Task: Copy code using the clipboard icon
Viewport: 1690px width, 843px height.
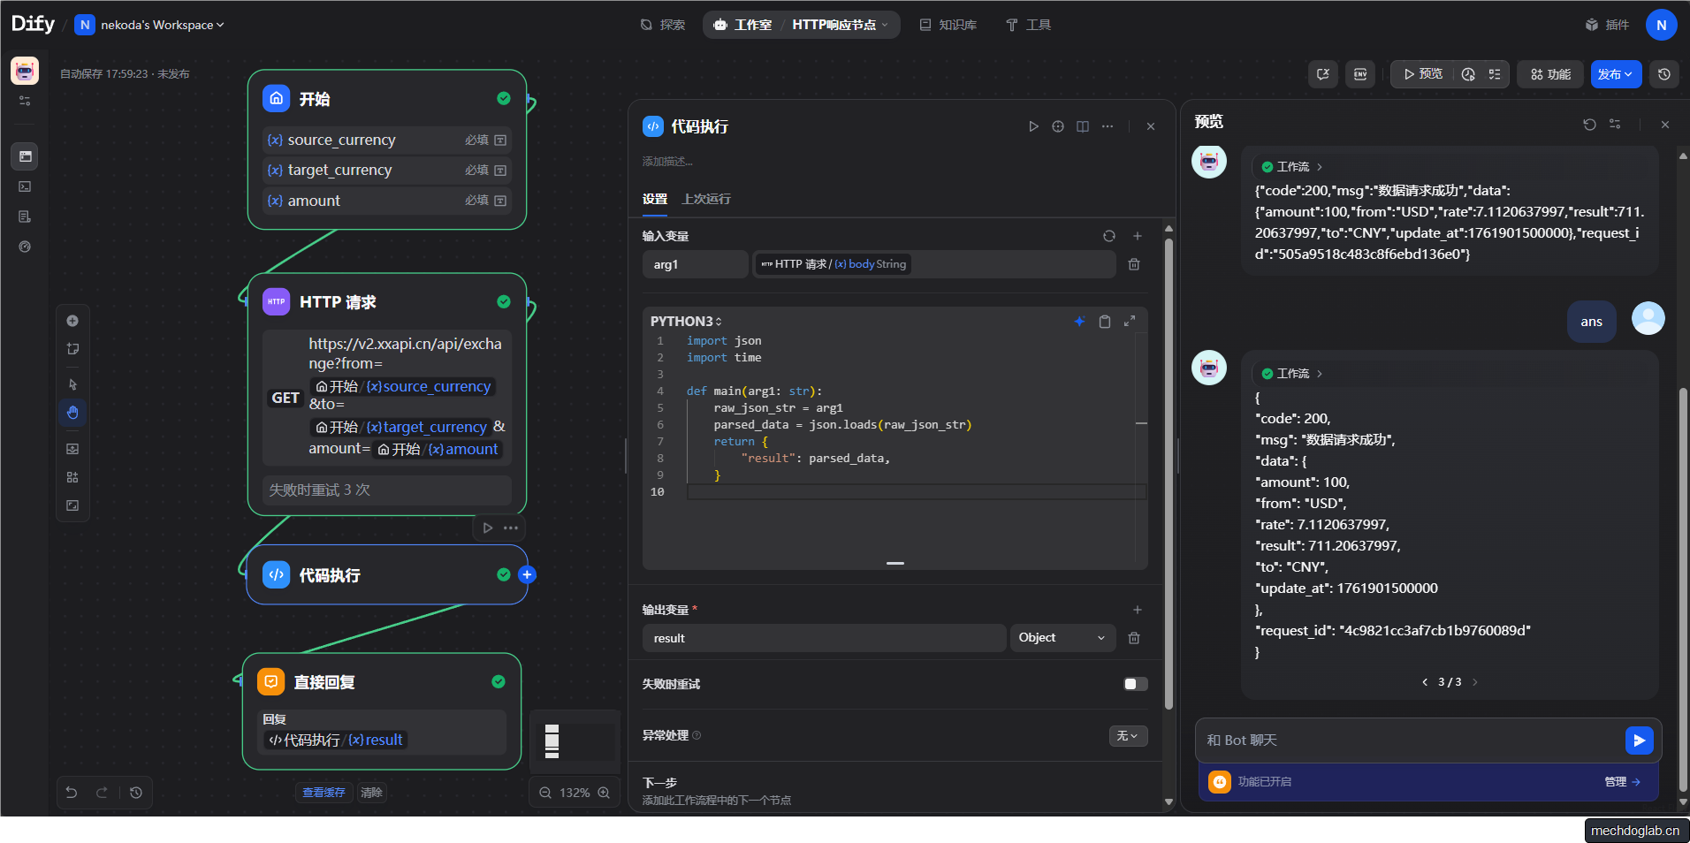Action: pyautogui.click(x=1104, y=322)
